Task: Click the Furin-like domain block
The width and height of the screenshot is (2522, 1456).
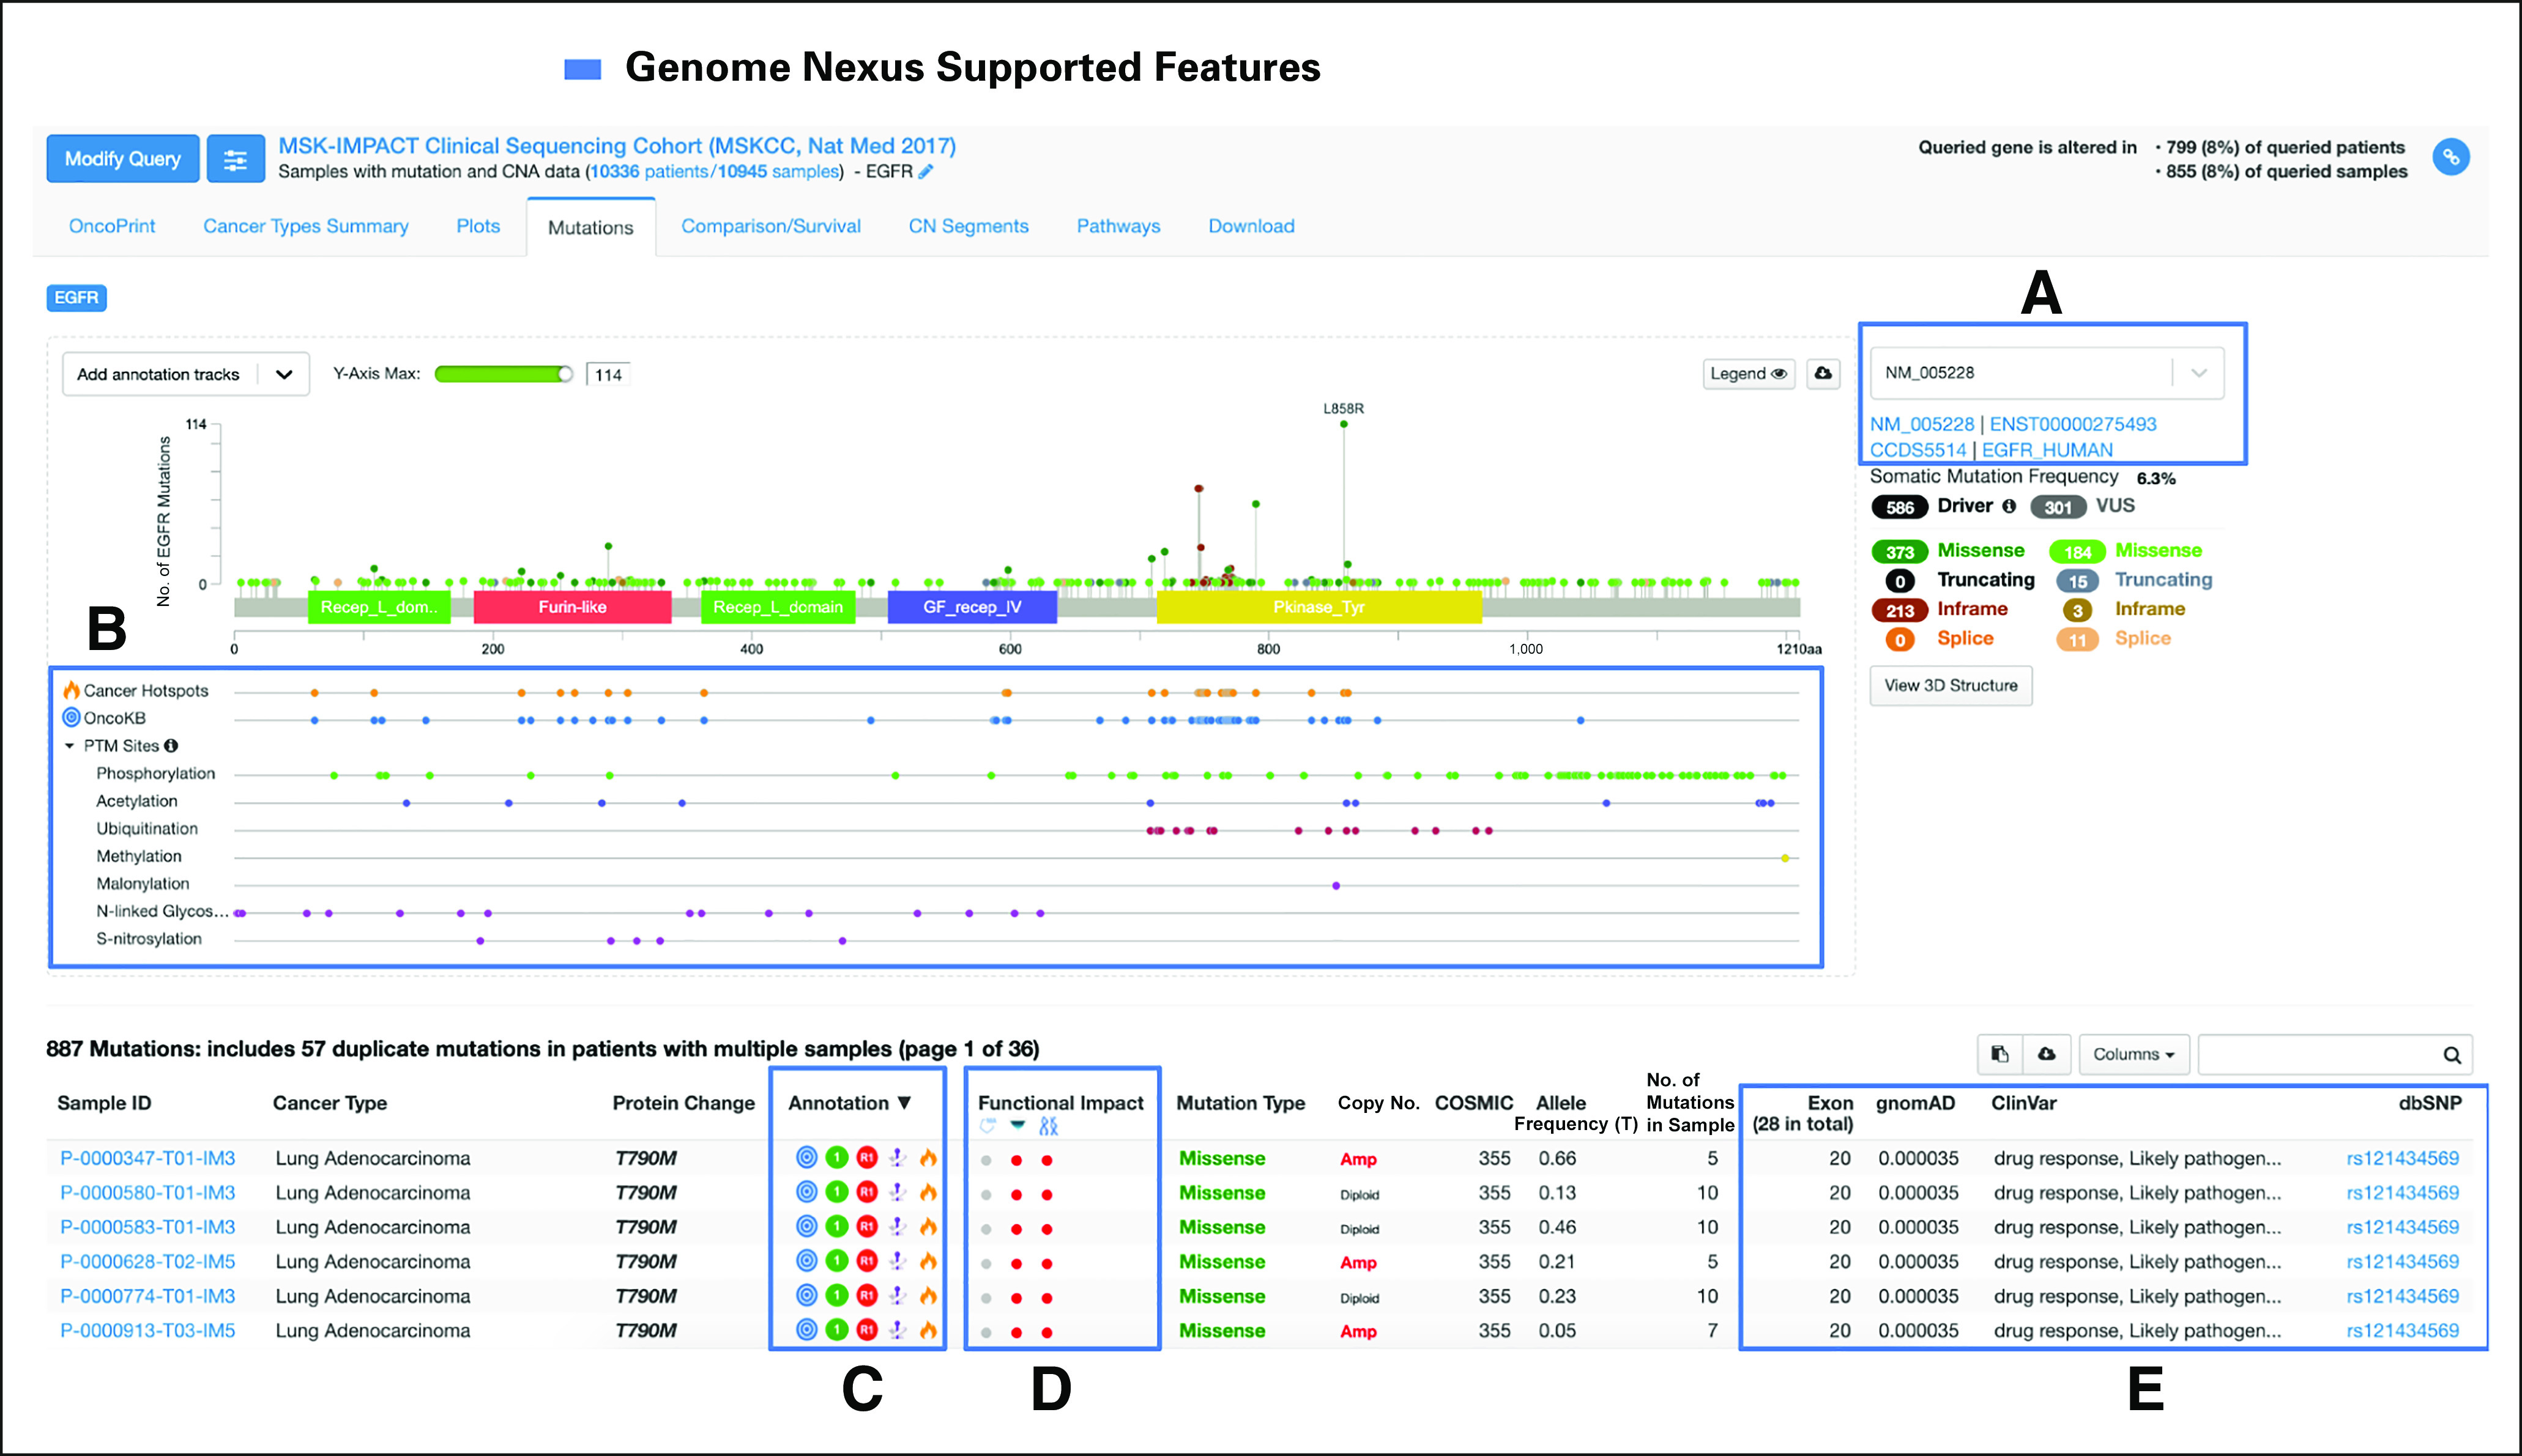Action: (x=572, y=607)
